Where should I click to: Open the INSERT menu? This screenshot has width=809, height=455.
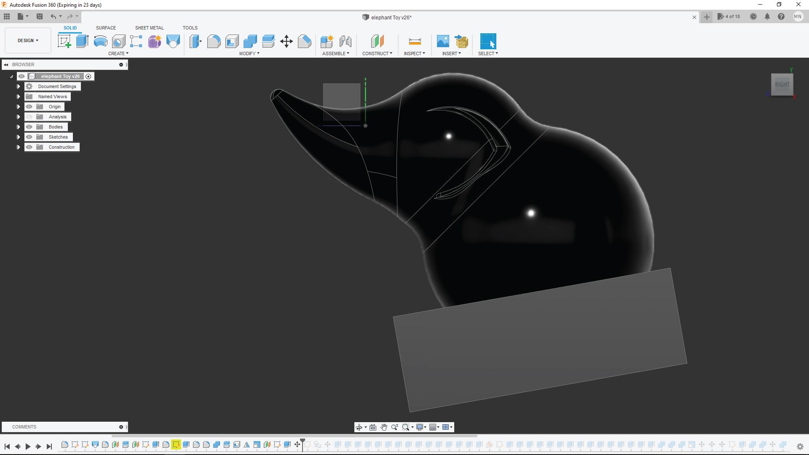451,54
